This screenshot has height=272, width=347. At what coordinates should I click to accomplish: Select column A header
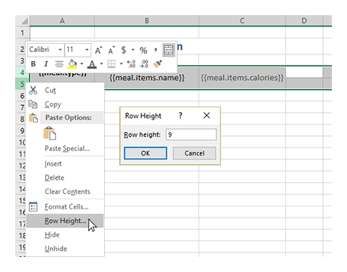coord(63,20)
